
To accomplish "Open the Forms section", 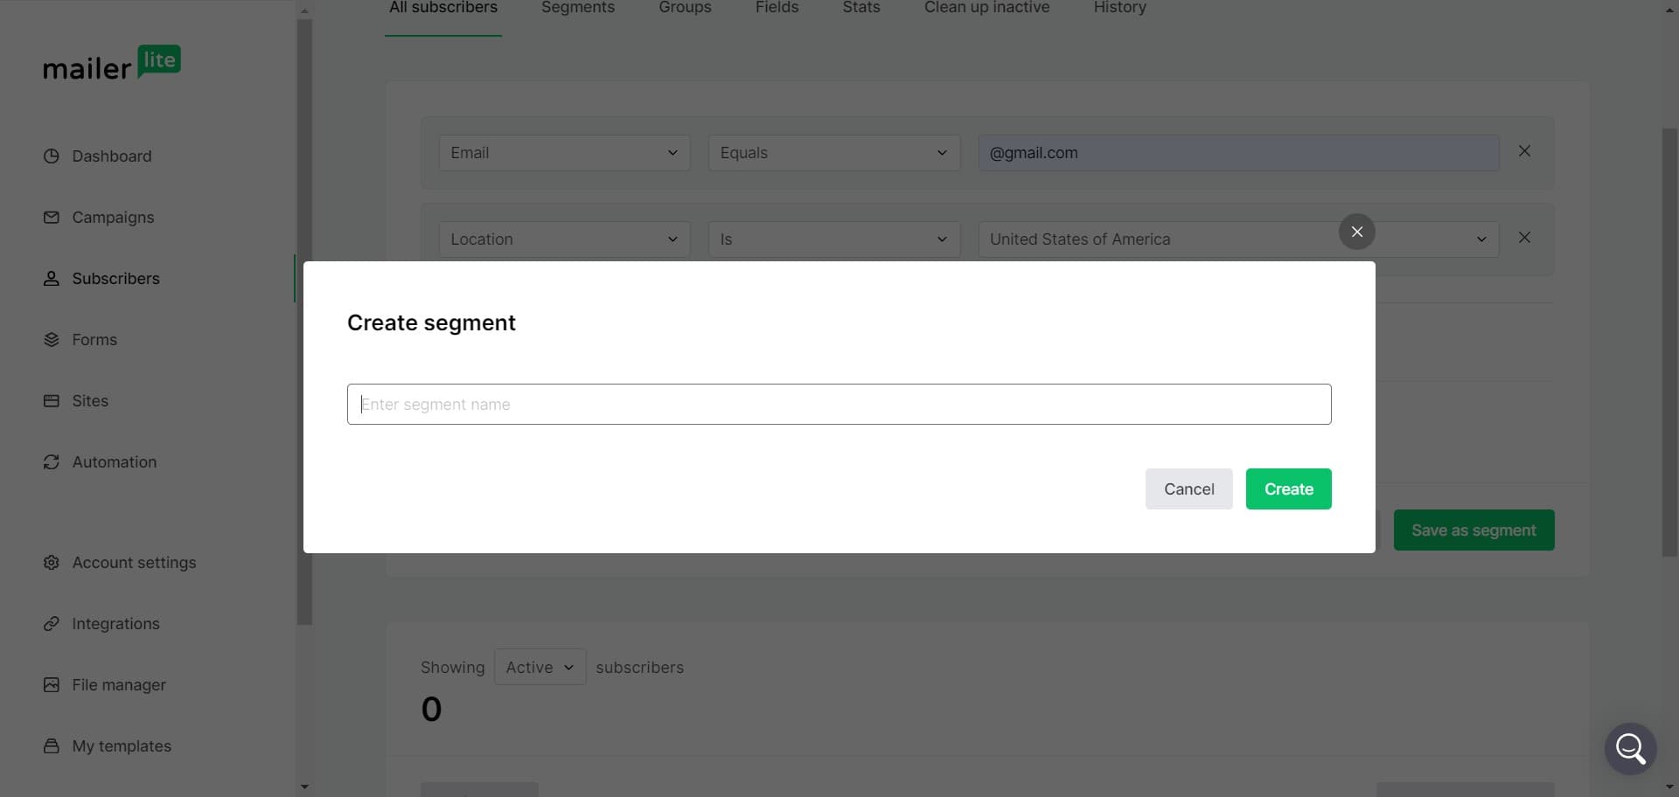I will coord(94,339).
